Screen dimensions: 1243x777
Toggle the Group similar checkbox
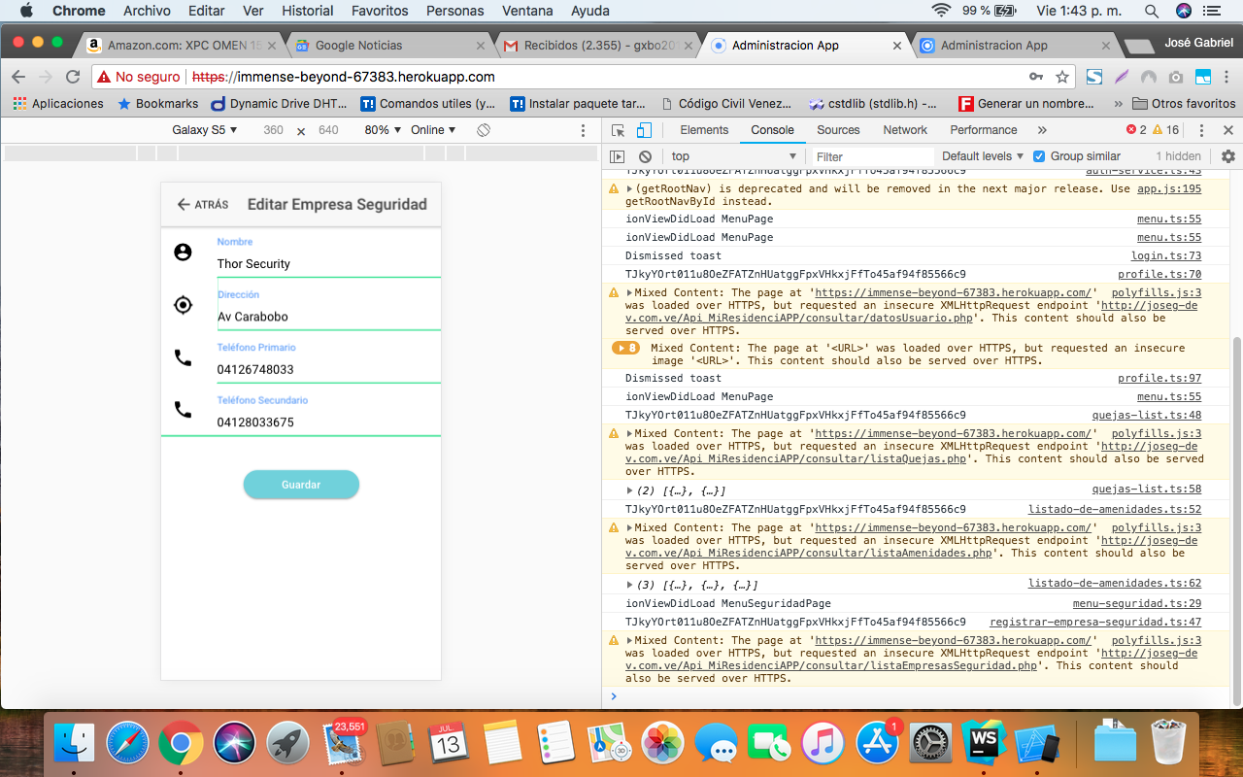click(x=1039, y=156)
